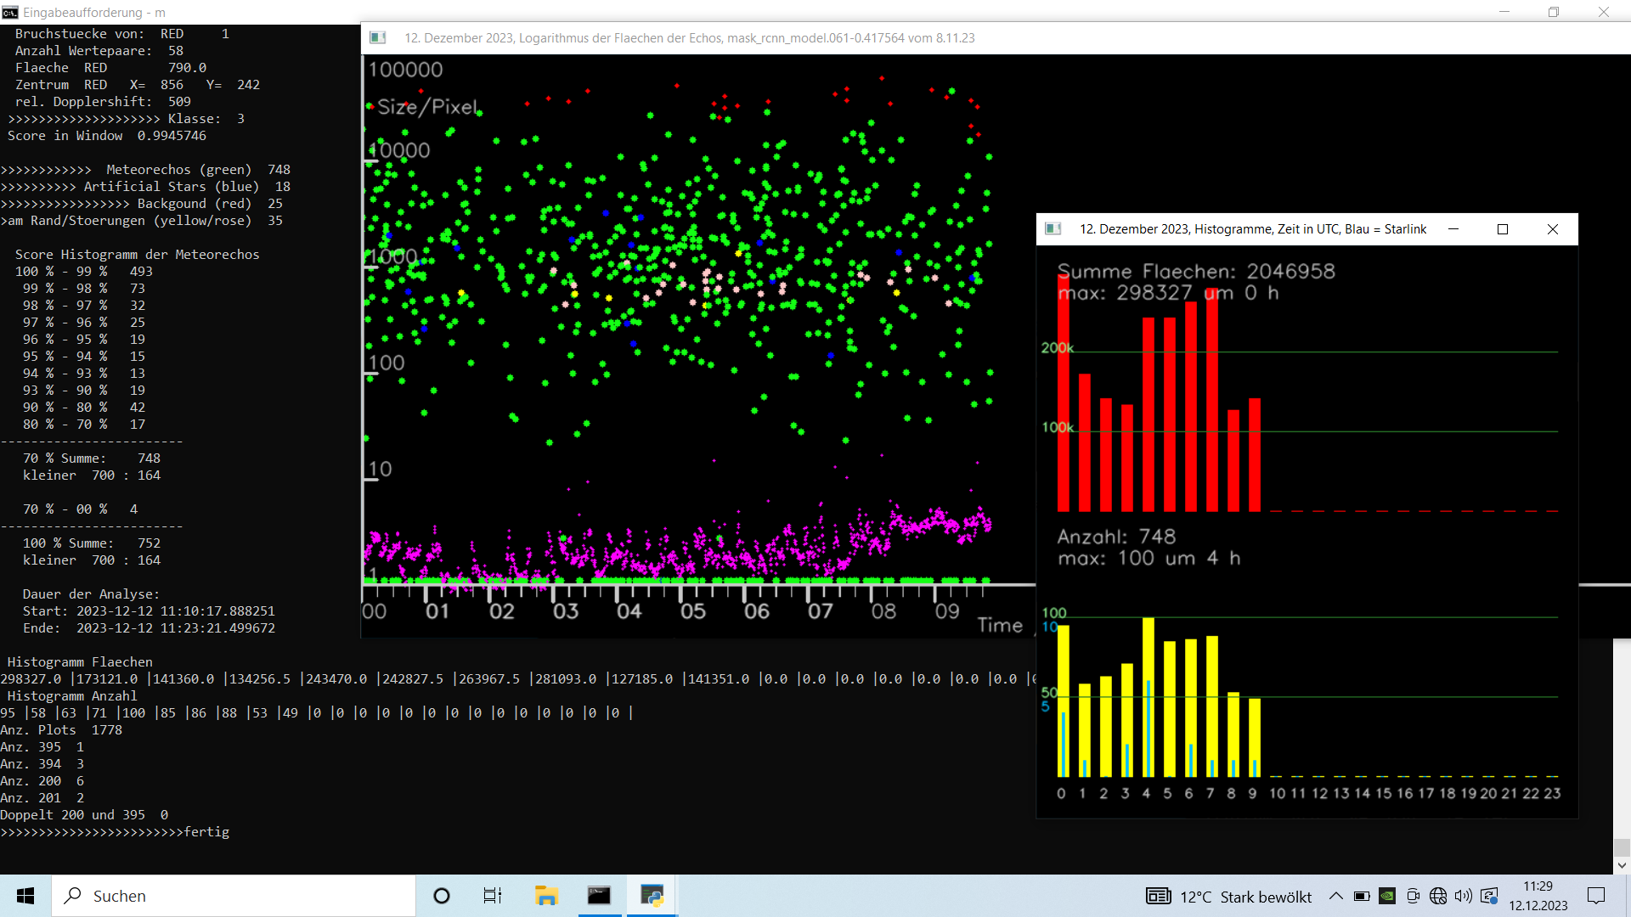The image size is (1631, 917).
Task: Click 'Score Histogramm der Meteorechos' heading
Action: click(138, 255)
